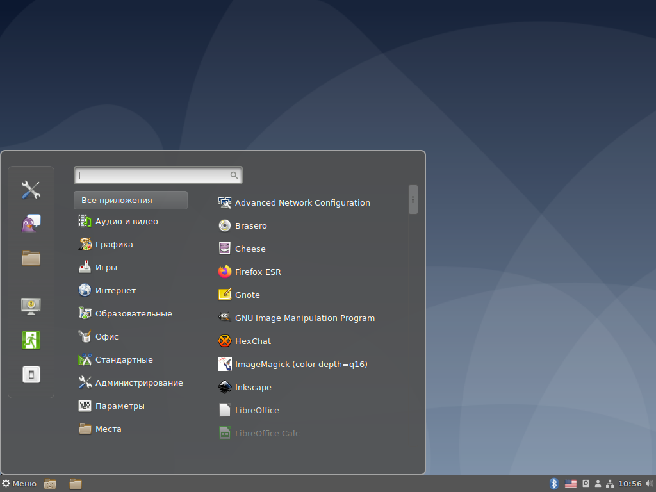This screenshot has height=492, width=656.
Task: Click the GIMP mascot icon
Action: tap(225, 318)
